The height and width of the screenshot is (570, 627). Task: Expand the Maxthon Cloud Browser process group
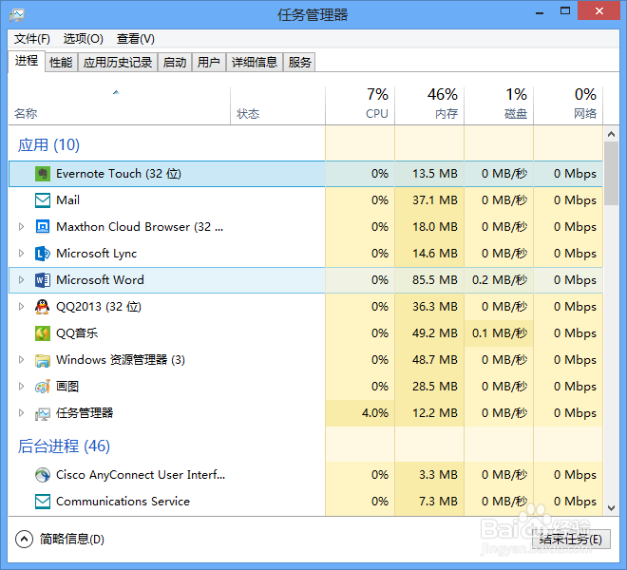coord(22,227)
